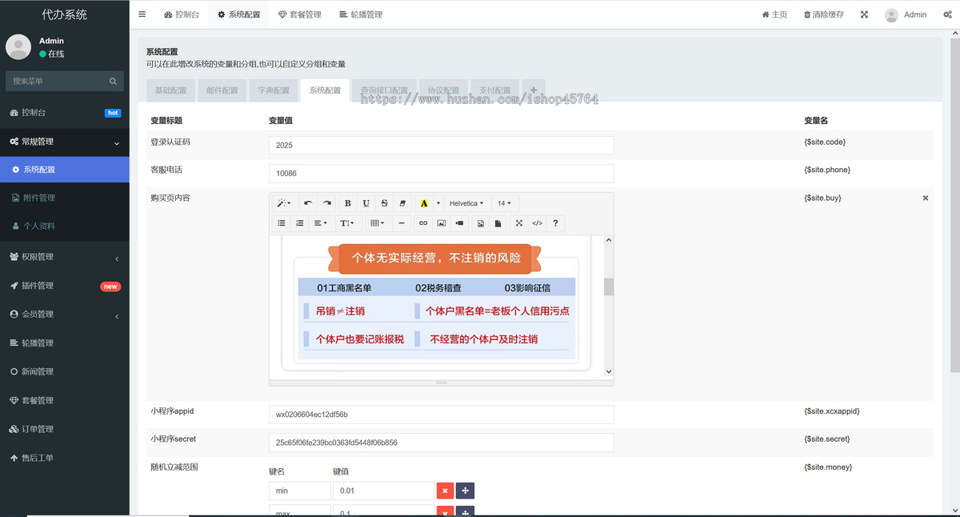
Task: Switch to the 邮件配置 tab
Action: click(222, 90)
